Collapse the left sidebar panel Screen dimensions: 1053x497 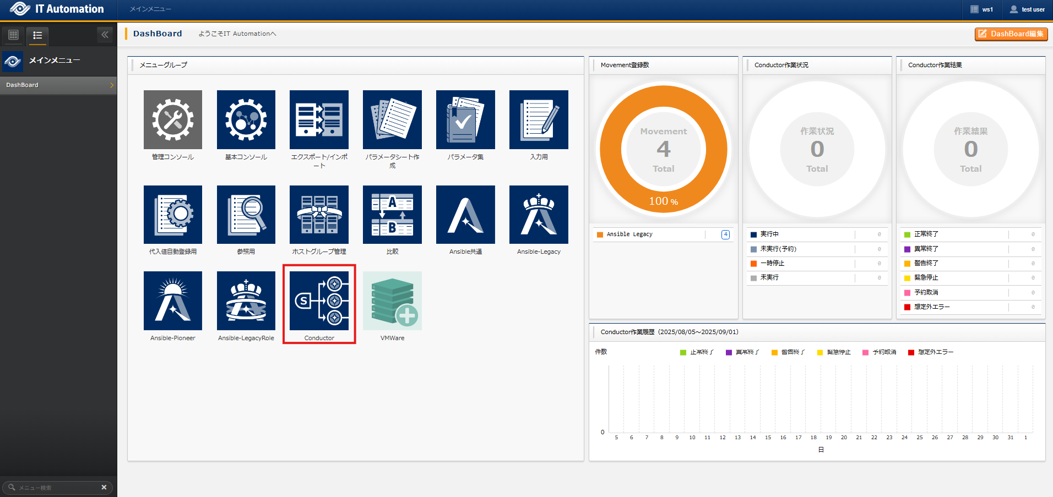click(105, 35)
